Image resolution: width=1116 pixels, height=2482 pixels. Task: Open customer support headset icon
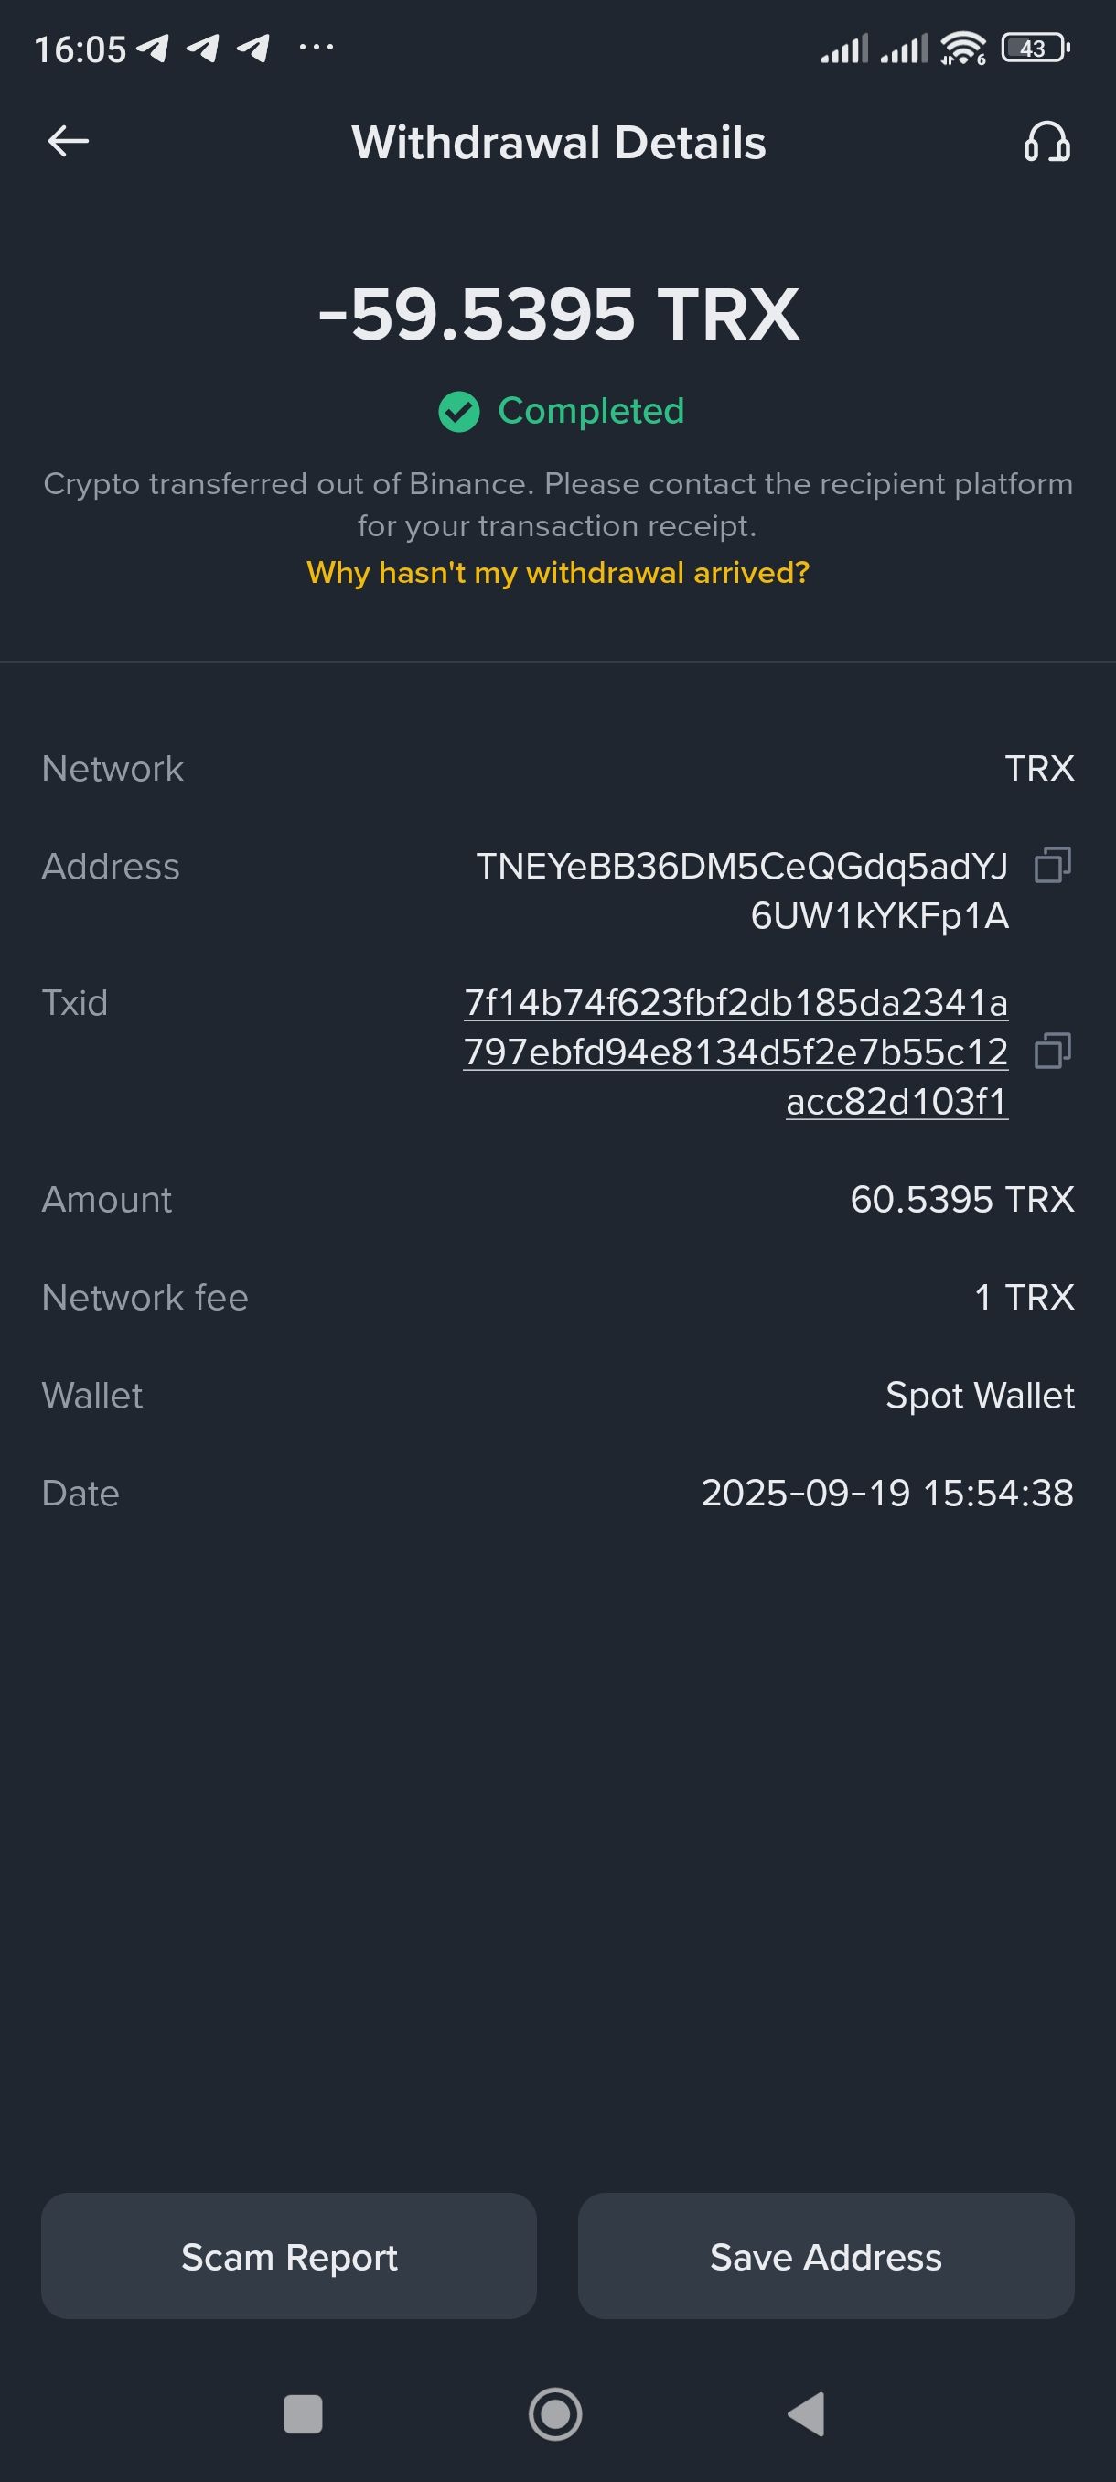1046,143
